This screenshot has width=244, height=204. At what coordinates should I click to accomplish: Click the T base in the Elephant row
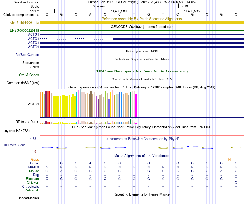pyautogui.click(x=236, y=179)
